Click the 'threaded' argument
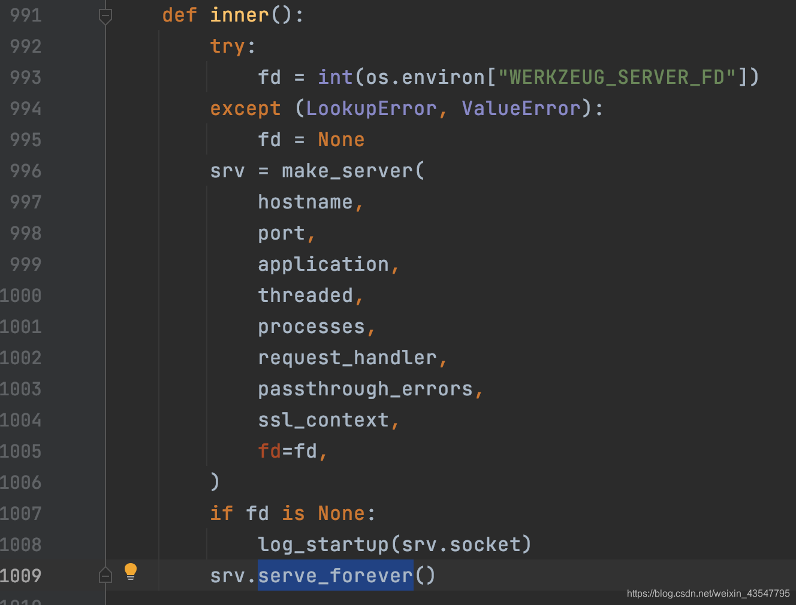Viewport: 796px width, 605px height. pyautogui.click(x=305, y=295)
